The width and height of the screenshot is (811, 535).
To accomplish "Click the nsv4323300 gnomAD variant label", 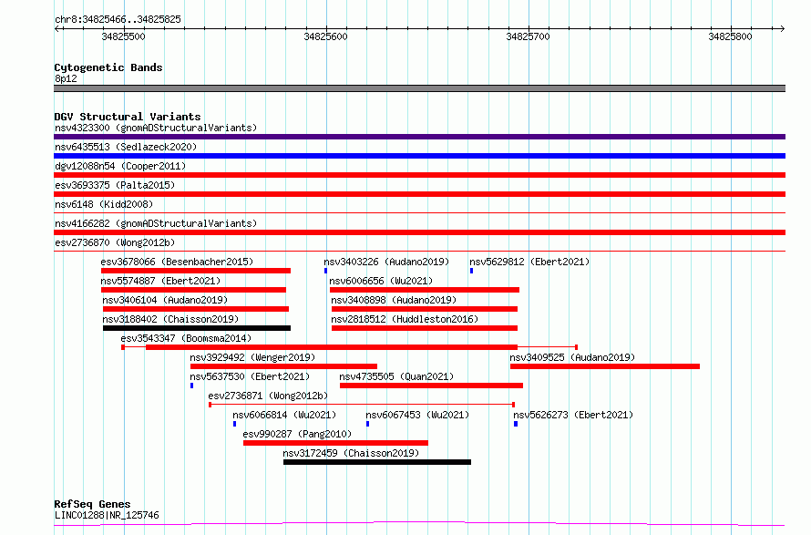I will 156,128.
